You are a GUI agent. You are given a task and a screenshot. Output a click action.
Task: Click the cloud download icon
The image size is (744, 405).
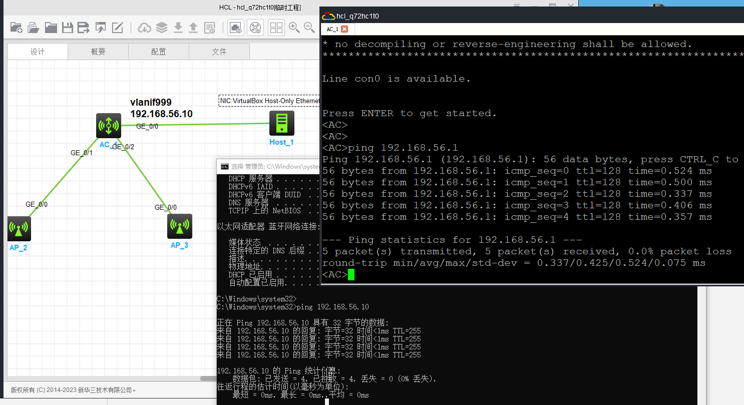point(144,28)
